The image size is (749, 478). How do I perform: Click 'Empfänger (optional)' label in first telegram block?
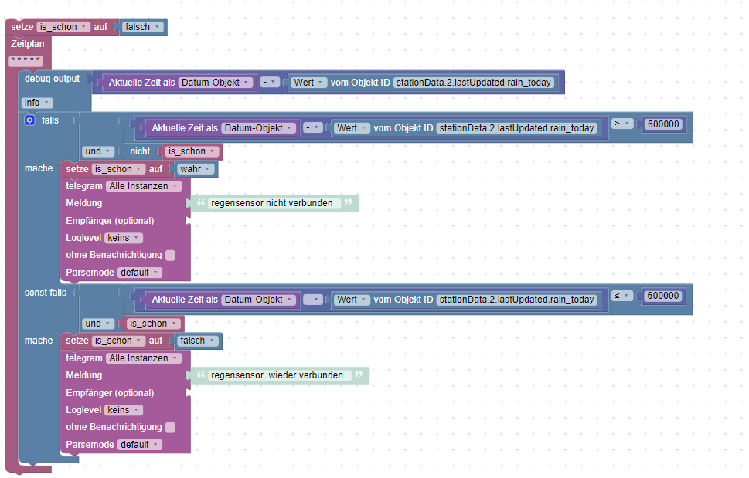tap(110, 221)
